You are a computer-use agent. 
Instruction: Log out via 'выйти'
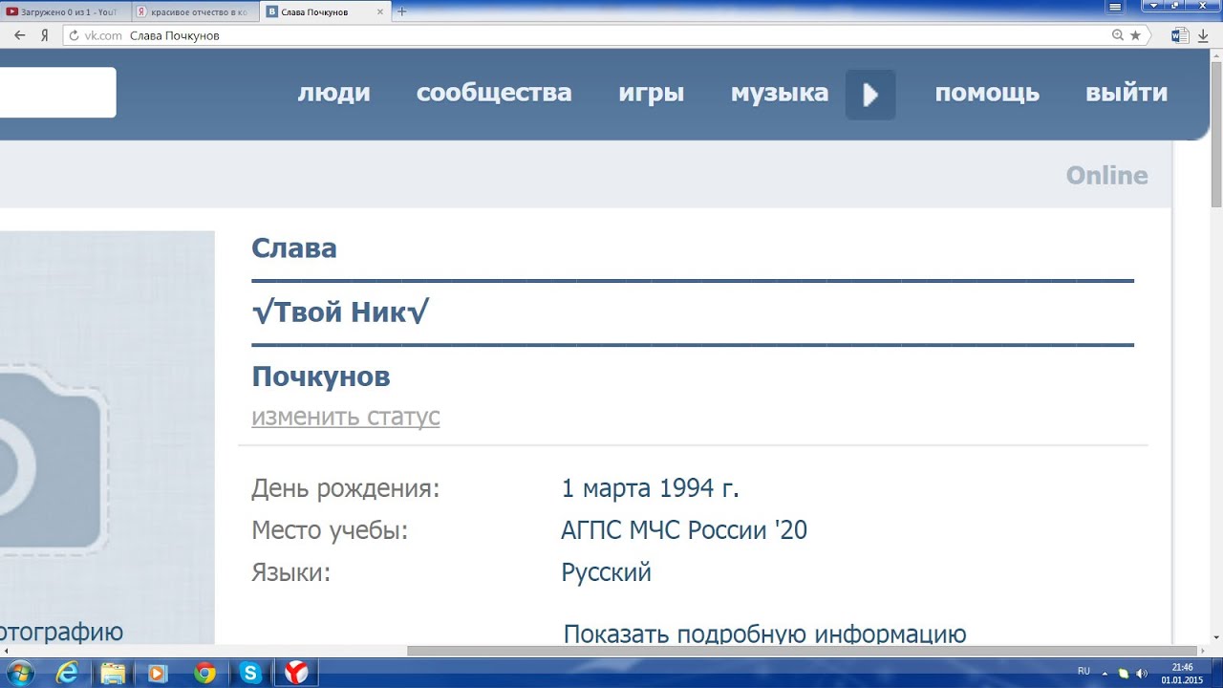pyautogui.click(x=1126, y=93)
